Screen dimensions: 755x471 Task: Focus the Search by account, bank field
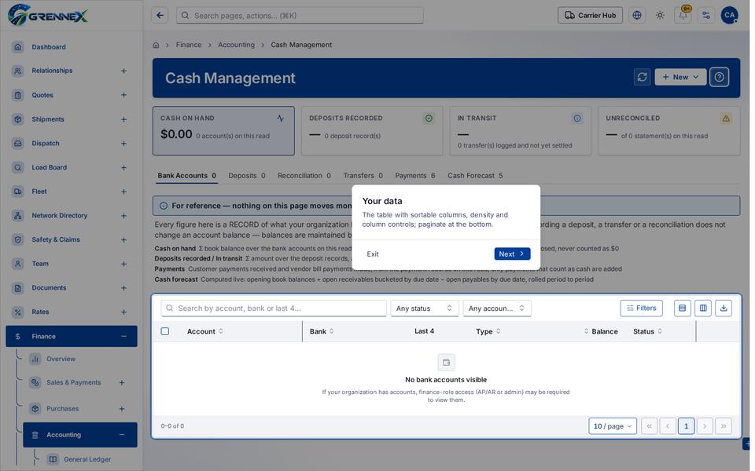click(274, 309)
